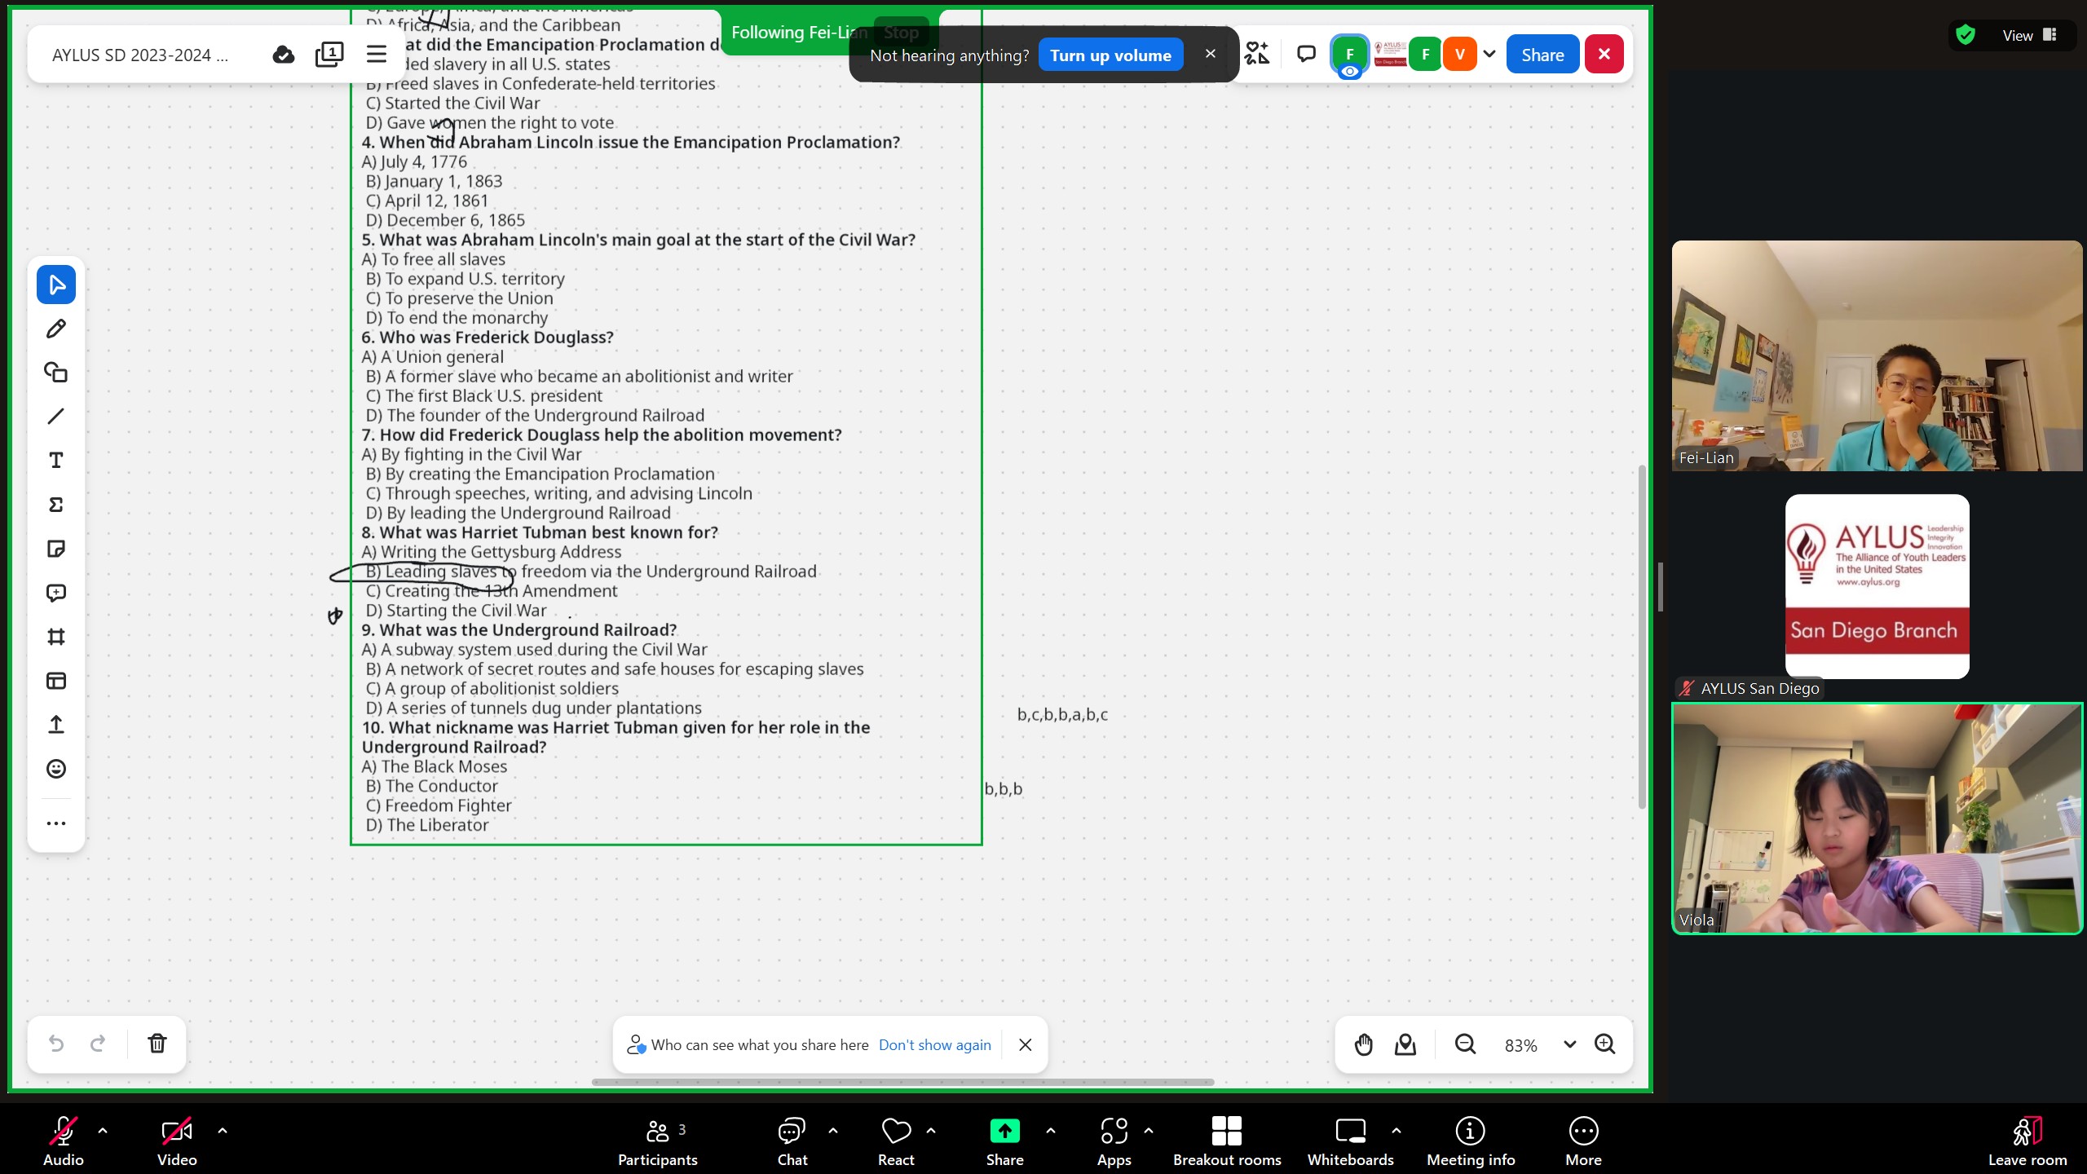The height and width of the screenshot is (1174, 2087).
Task: Open the Templates tool
Action: pos(55,681)
